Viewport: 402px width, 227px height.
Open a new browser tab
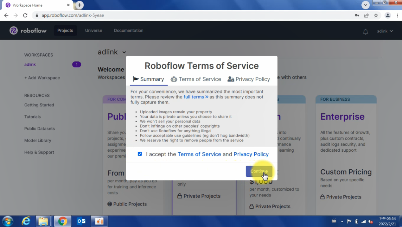[x=80, y=5]
